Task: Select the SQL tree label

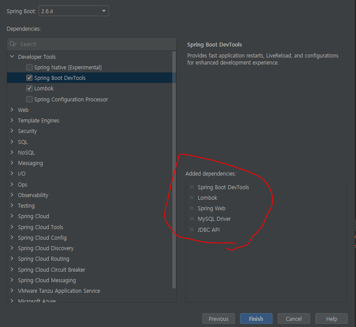Action: pos(23,142)
